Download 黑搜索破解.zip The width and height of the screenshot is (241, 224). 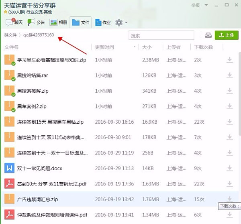[x=230, y=91]
